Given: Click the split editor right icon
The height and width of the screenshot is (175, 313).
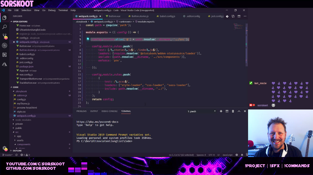Looking at the screenshot, I should pyautogui.click(x=239, y=16).
